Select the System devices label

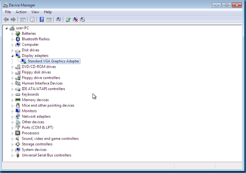click(x=34, y=150)
